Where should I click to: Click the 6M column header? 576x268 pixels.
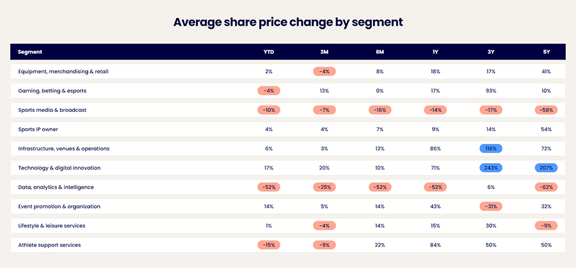pyautogui.click(x=380, y=52)
